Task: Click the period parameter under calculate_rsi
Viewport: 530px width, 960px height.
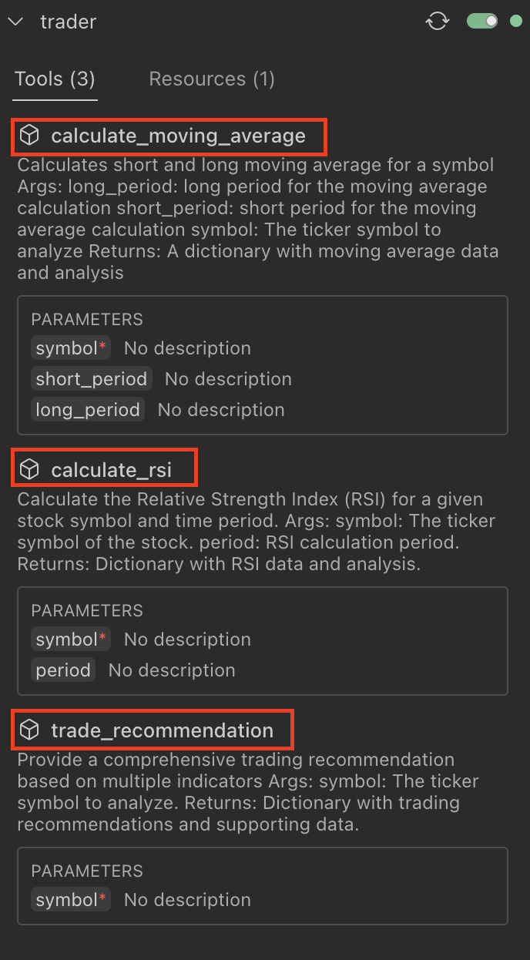Action: click(x=63, y=670)
